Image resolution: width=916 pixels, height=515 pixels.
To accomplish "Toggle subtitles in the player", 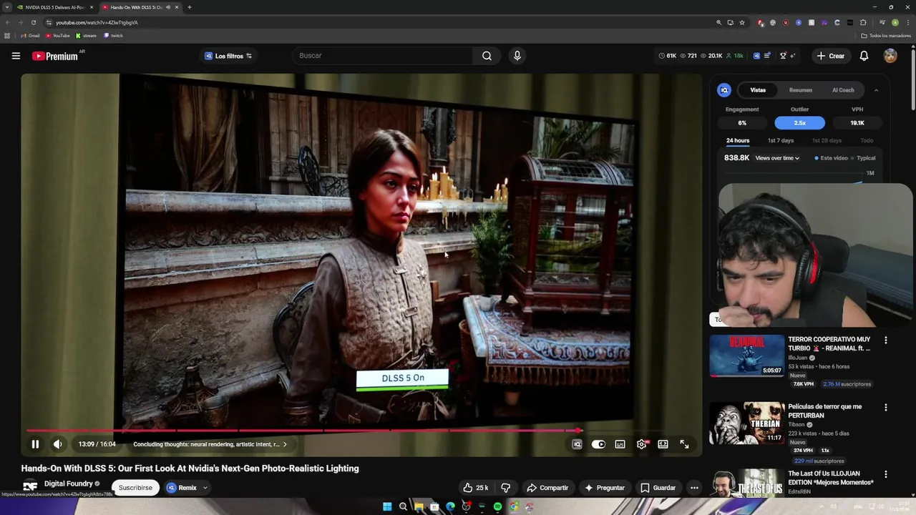I will coord(620,444).
